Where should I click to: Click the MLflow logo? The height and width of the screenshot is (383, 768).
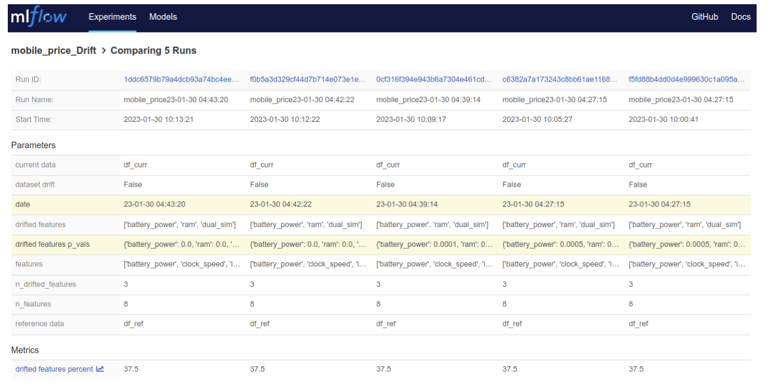[x=39, y=17]
